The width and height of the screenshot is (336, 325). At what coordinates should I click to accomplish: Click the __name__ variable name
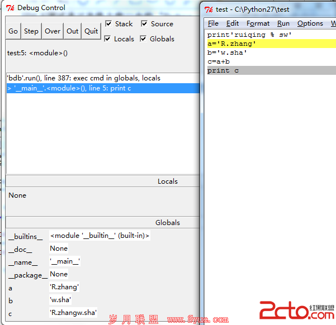point(23,262)
